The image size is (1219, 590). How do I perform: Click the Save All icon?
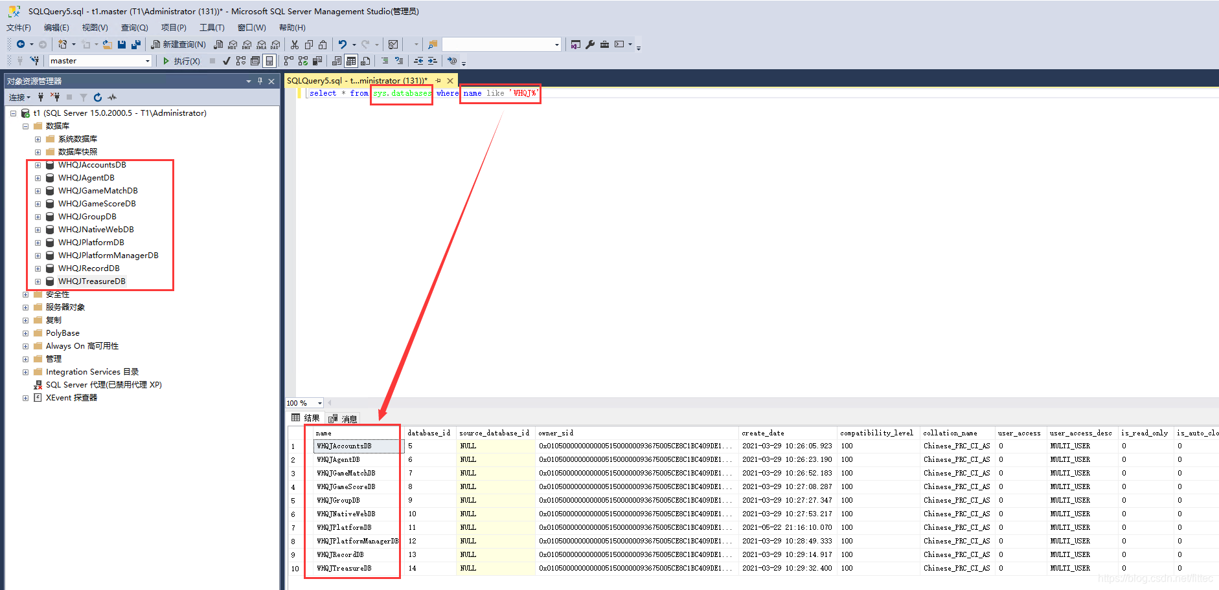136,45
